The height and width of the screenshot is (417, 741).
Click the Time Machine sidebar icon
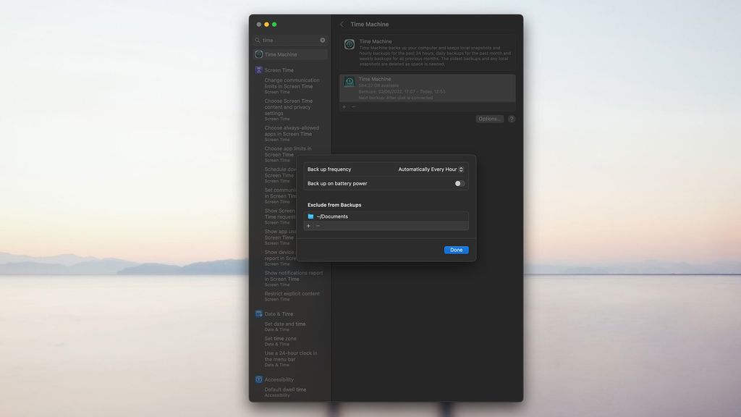coord(258,54)
